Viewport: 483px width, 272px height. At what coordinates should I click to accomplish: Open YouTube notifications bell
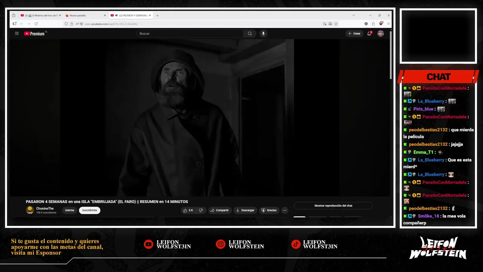[x=369, y=34]
